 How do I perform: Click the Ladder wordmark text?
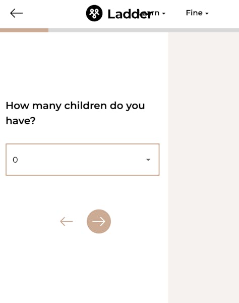tap(130, 14)
